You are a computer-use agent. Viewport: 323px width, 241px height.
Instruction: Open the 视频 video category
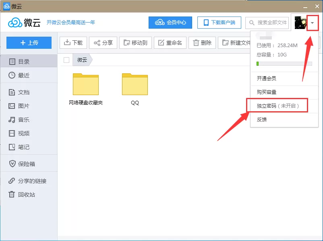(x=29, y=133)
